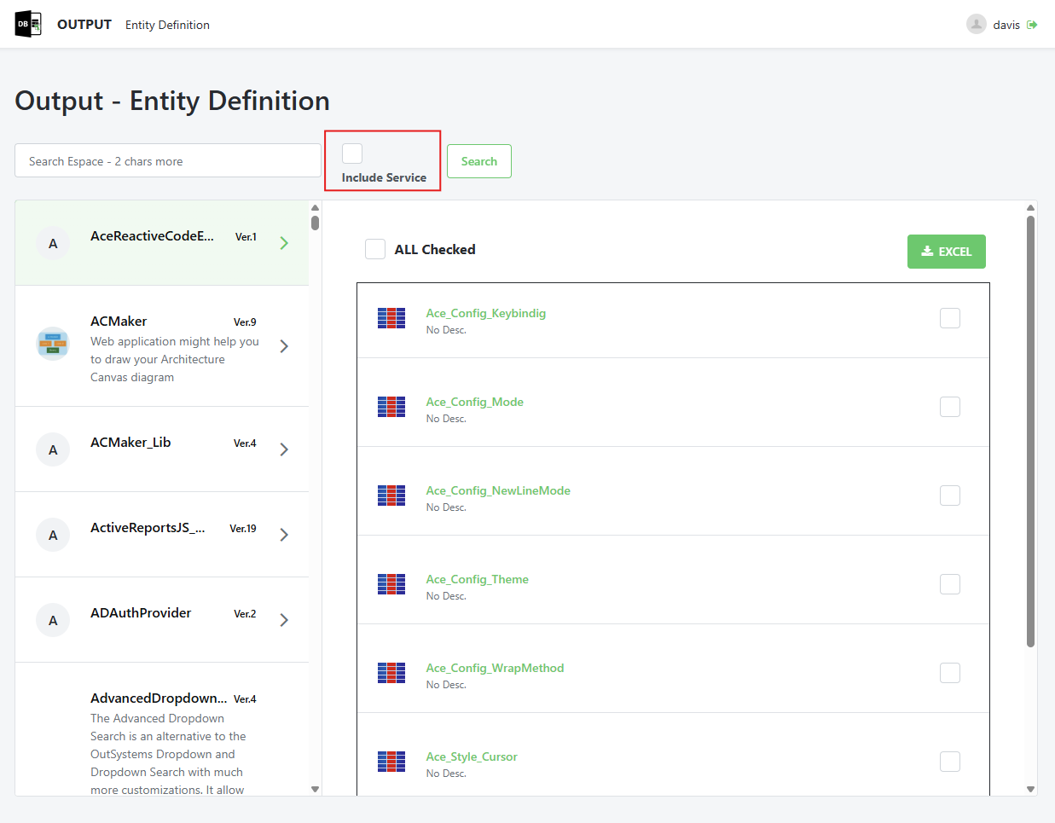Click the avatar icon for ACMaker_Lib

point(52,449)
